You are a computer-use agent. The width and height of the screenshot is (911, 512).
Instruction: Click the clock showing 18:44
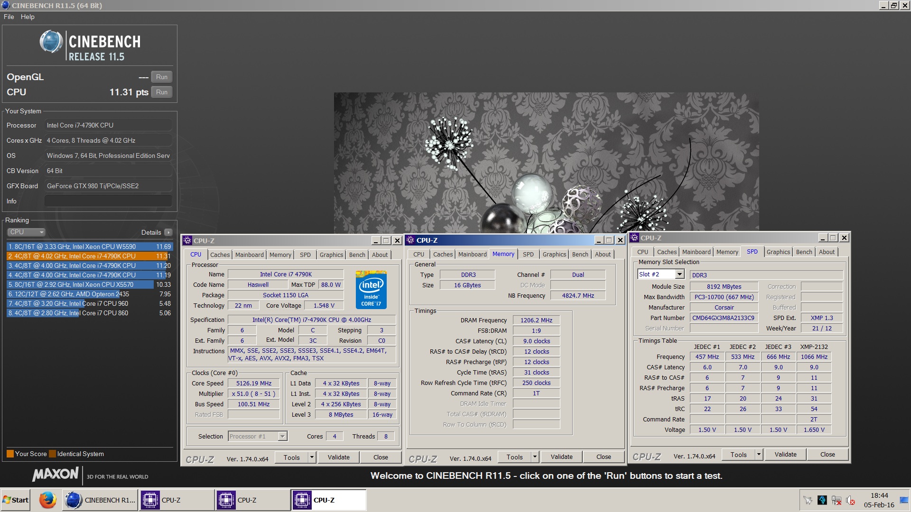pyautogui.click(x=879, y=495)
